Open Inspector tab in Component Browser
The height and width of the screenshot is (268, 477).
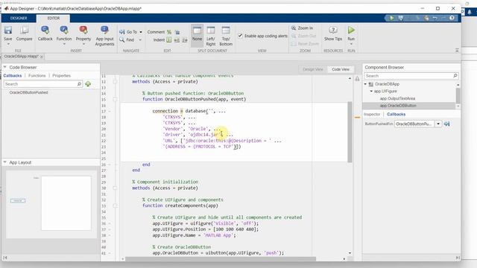coord(372,114)
